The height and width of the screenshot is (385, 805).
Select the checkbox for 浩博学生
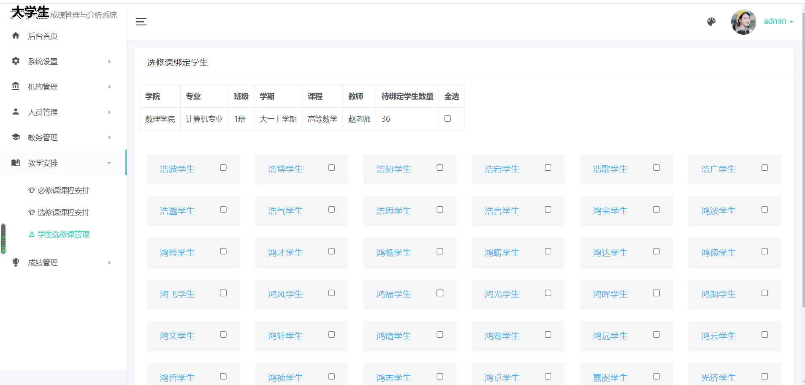click(x=332, y=168)
